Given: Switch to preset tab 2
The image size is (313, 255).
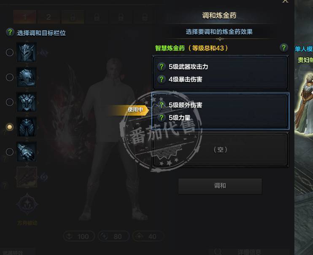Looking at the screenshot, I should pyautogui.click(x=49, y=17).
